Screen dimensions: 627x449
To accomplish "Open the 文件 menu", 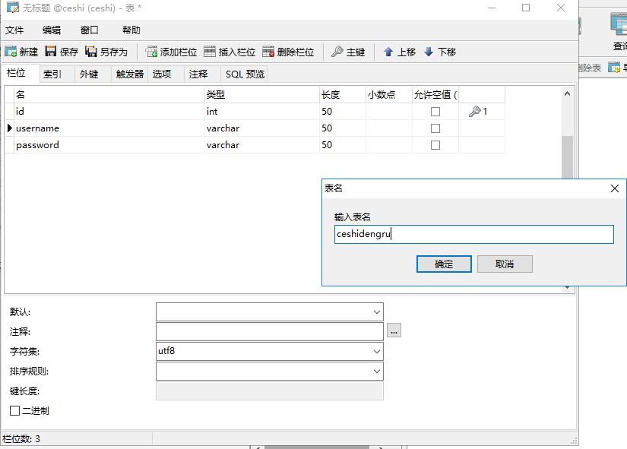I will point(14,30).
